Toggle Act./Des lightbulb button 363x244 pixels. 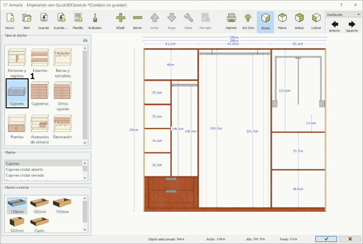[248, 21]
